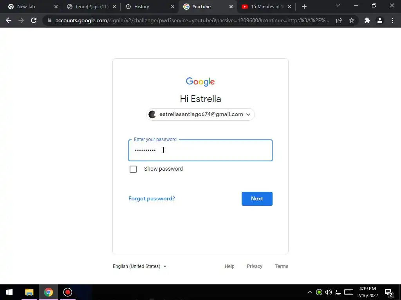The image size is (401, 300).
Task: Open the Forgot password? link
Action: coord(152,198)
